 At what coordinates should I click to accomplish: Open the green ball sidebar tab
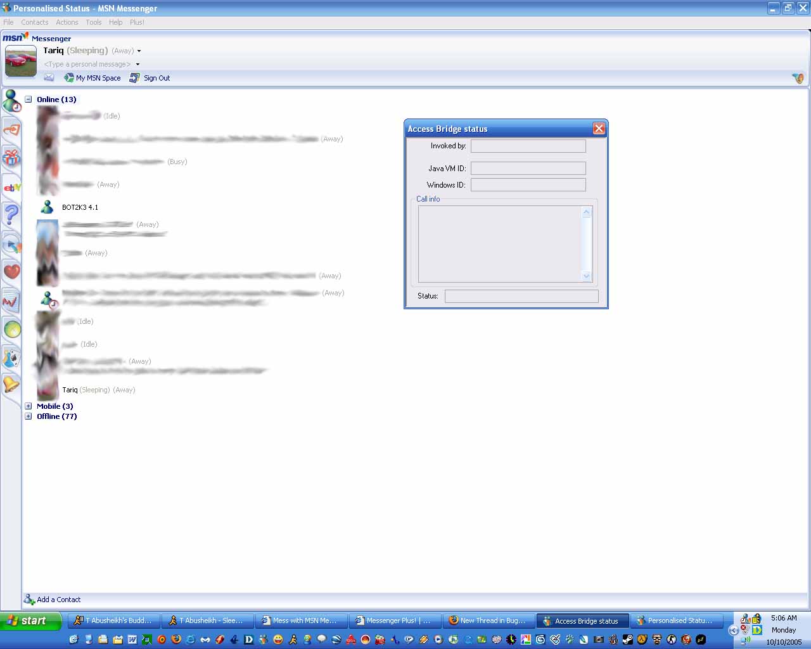click(x=11, y=330)
